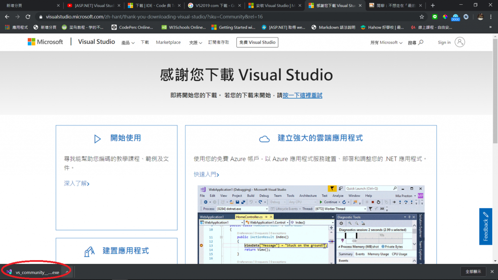Show more bookmarks with the overflow chevron

click(x=490, y=27)
